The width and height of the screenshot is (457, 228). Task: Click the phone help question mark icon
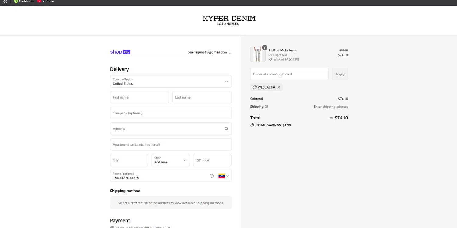point(211,176)
